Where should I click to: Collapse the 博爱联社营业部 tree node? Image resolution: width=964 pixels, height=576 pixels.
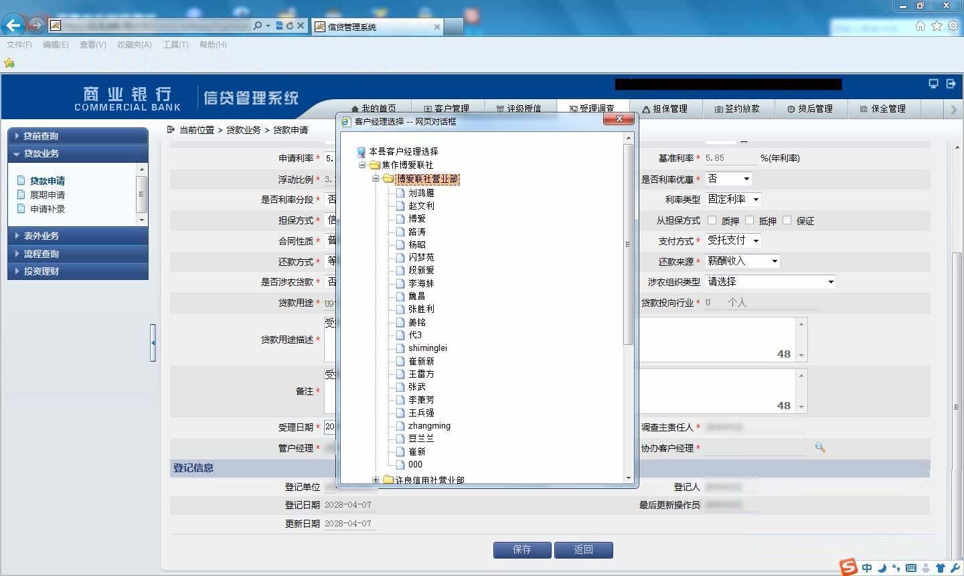click(x=376, y=179)
